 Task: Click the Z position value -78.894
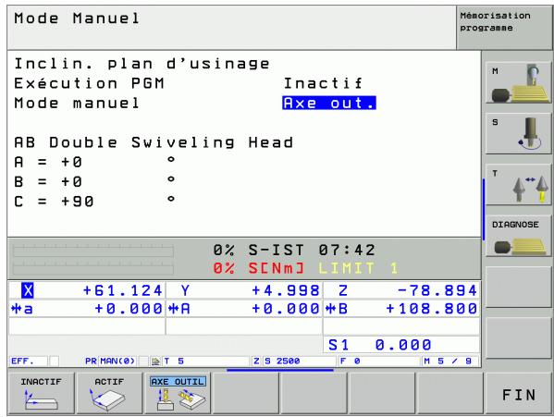tap(437, 290)
